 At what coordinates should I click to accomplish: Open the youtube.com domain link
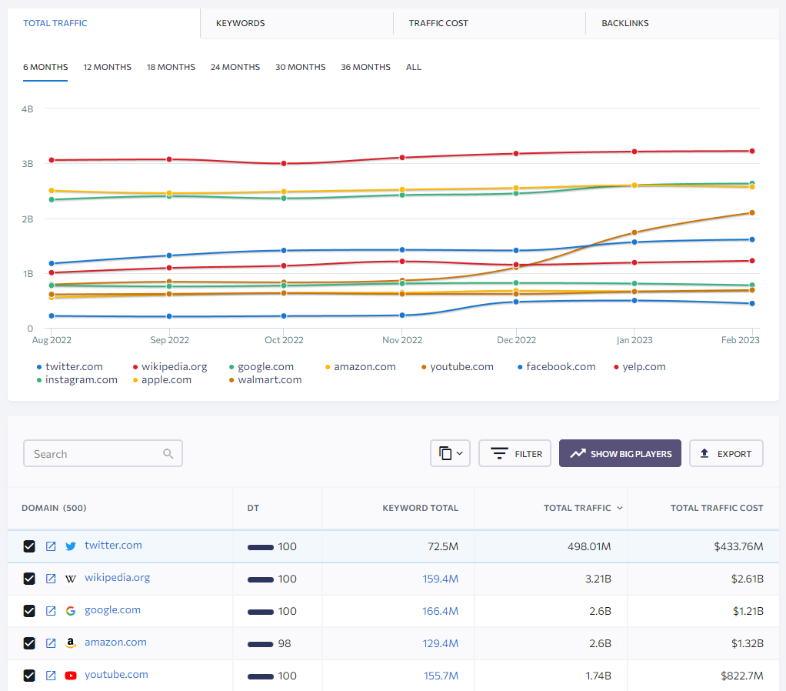point(116,675)
